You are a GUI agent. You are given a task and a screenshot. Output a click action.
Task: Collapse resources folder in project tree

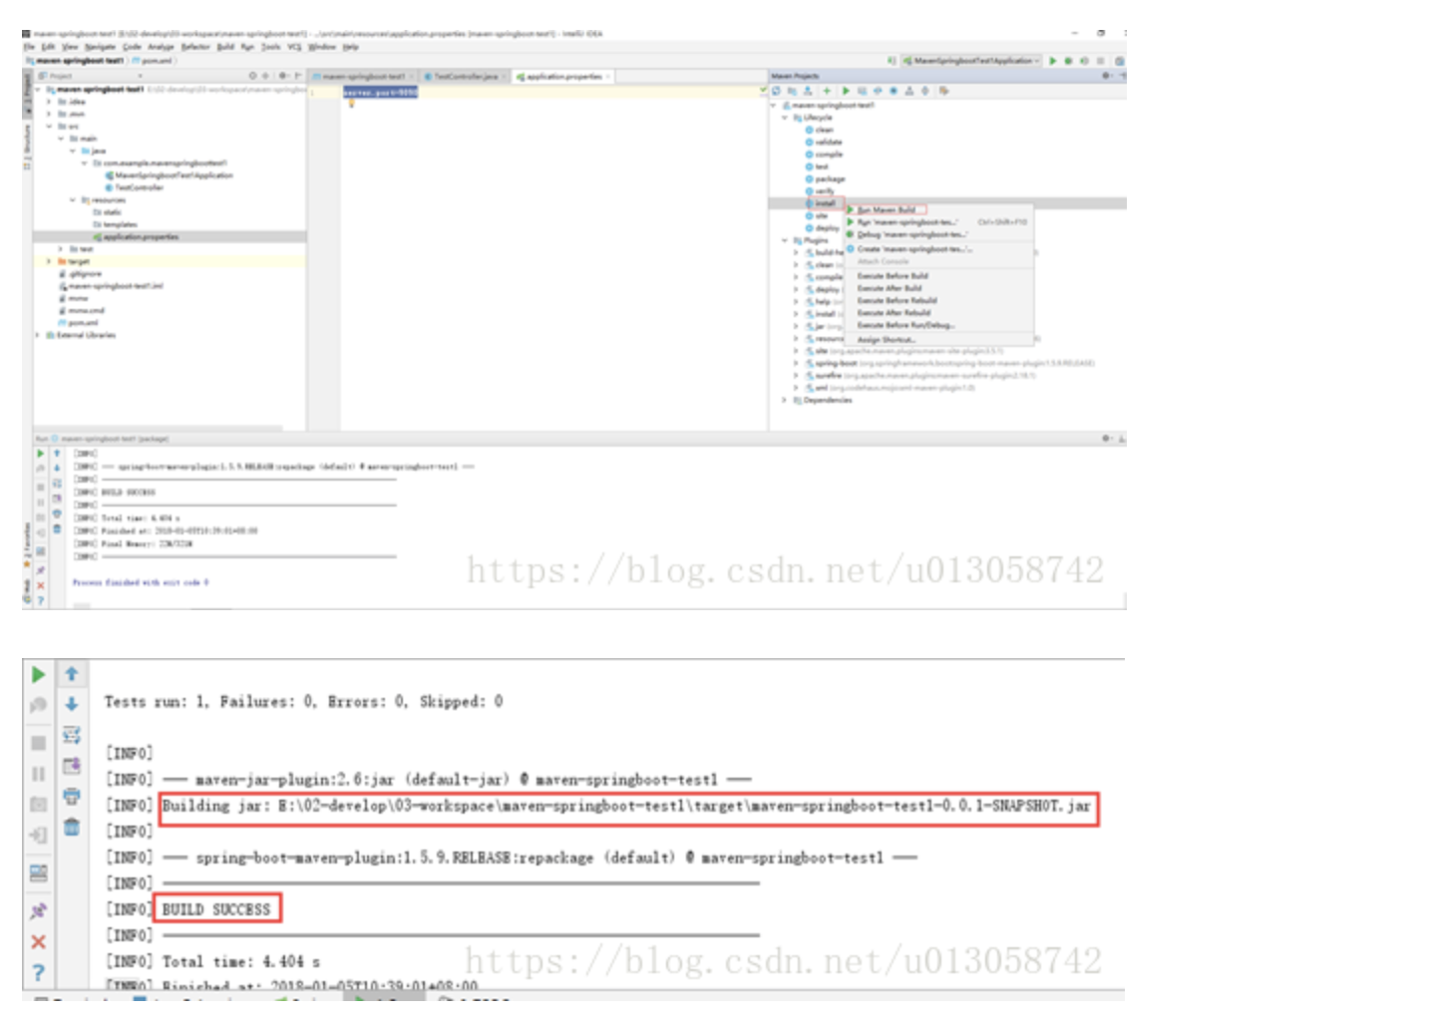[x=73, y=199]
